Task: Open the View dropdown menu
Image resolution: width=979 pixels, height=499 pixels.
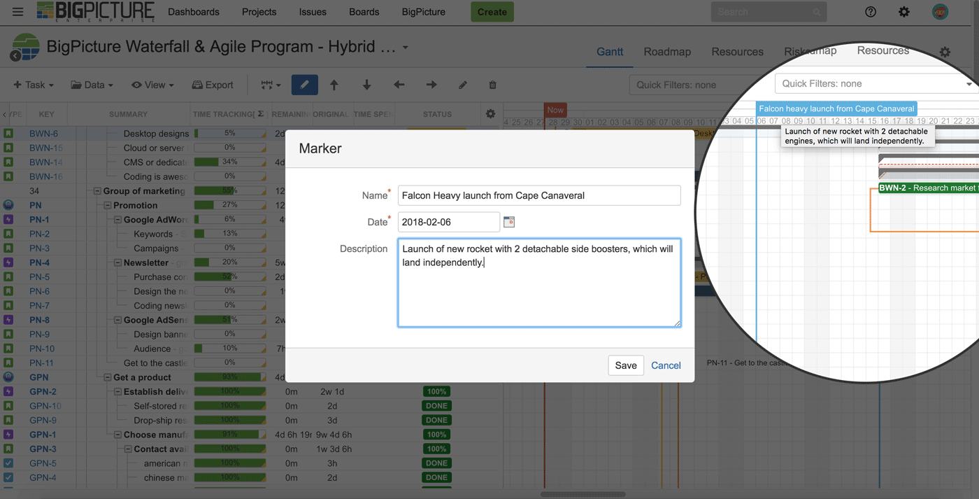Action: coord(152,85)
